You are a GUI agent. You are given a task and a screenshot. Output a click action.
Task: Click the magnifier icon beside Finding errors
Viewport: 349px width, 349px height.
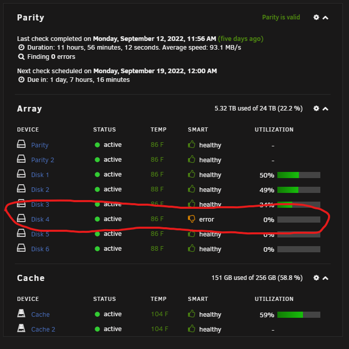(x=21, y=57)
